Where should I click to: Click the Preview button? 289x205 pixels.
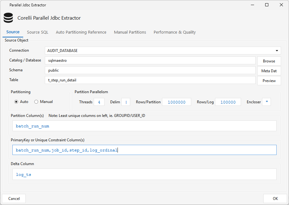coord(269,81)
